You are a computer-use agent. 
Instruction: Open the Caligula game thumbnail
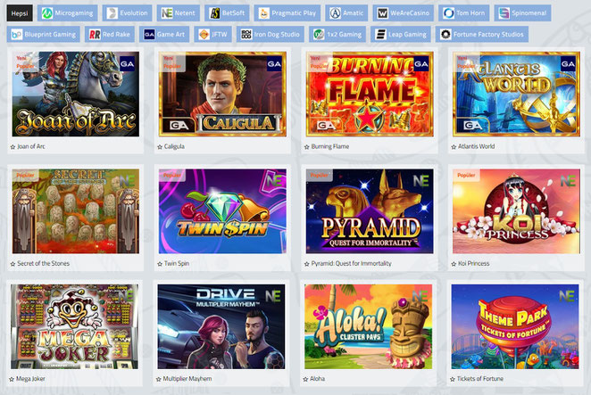pos(222,94)
